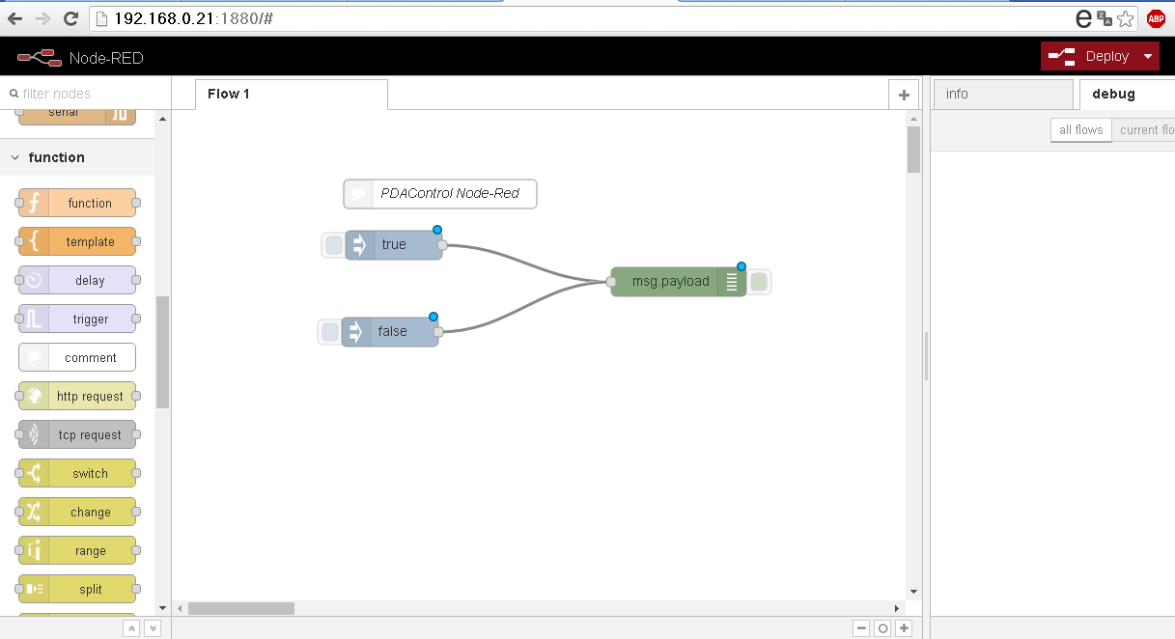Click the canvas horizontal scrollbar thumb

pyautogui.click(x=241, y=608)
